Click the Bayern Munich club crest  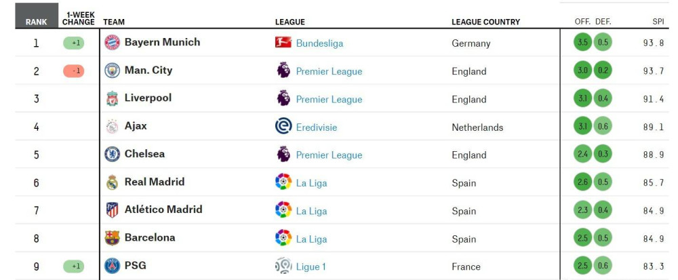(x=112, y=42)
